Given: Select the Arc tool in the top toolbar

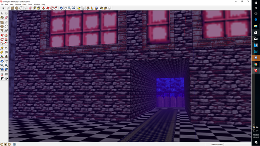Looking at the screenshot, I should [x=21, y=8].
